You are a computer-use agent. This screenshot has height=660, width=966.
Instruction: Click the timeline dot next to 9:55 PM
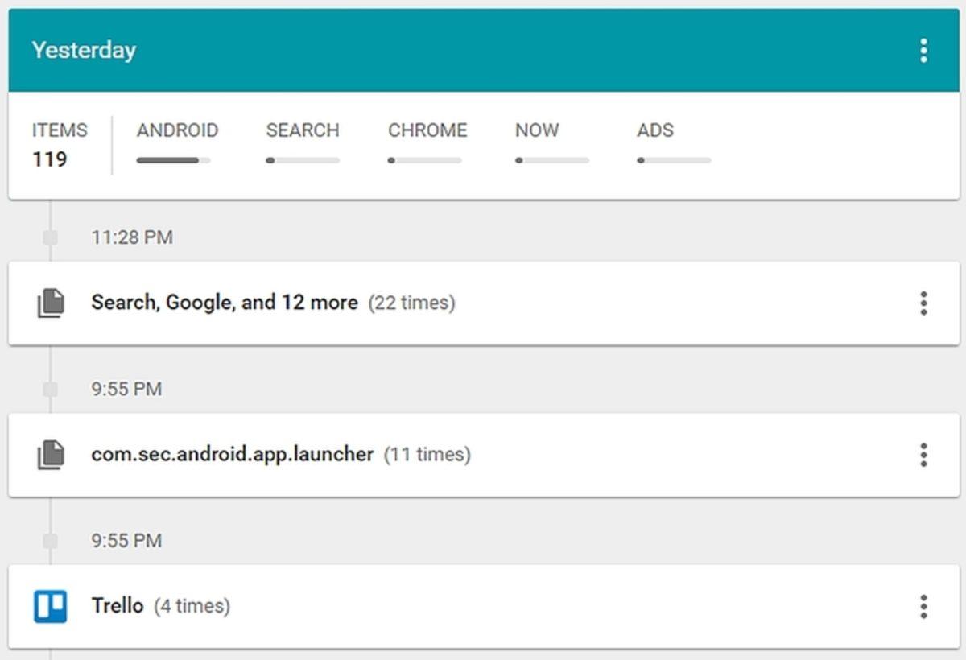point(51,389)
